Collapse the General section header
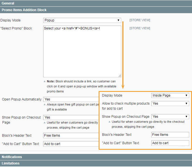Screen dimensions: 192x167 point(96,3)
